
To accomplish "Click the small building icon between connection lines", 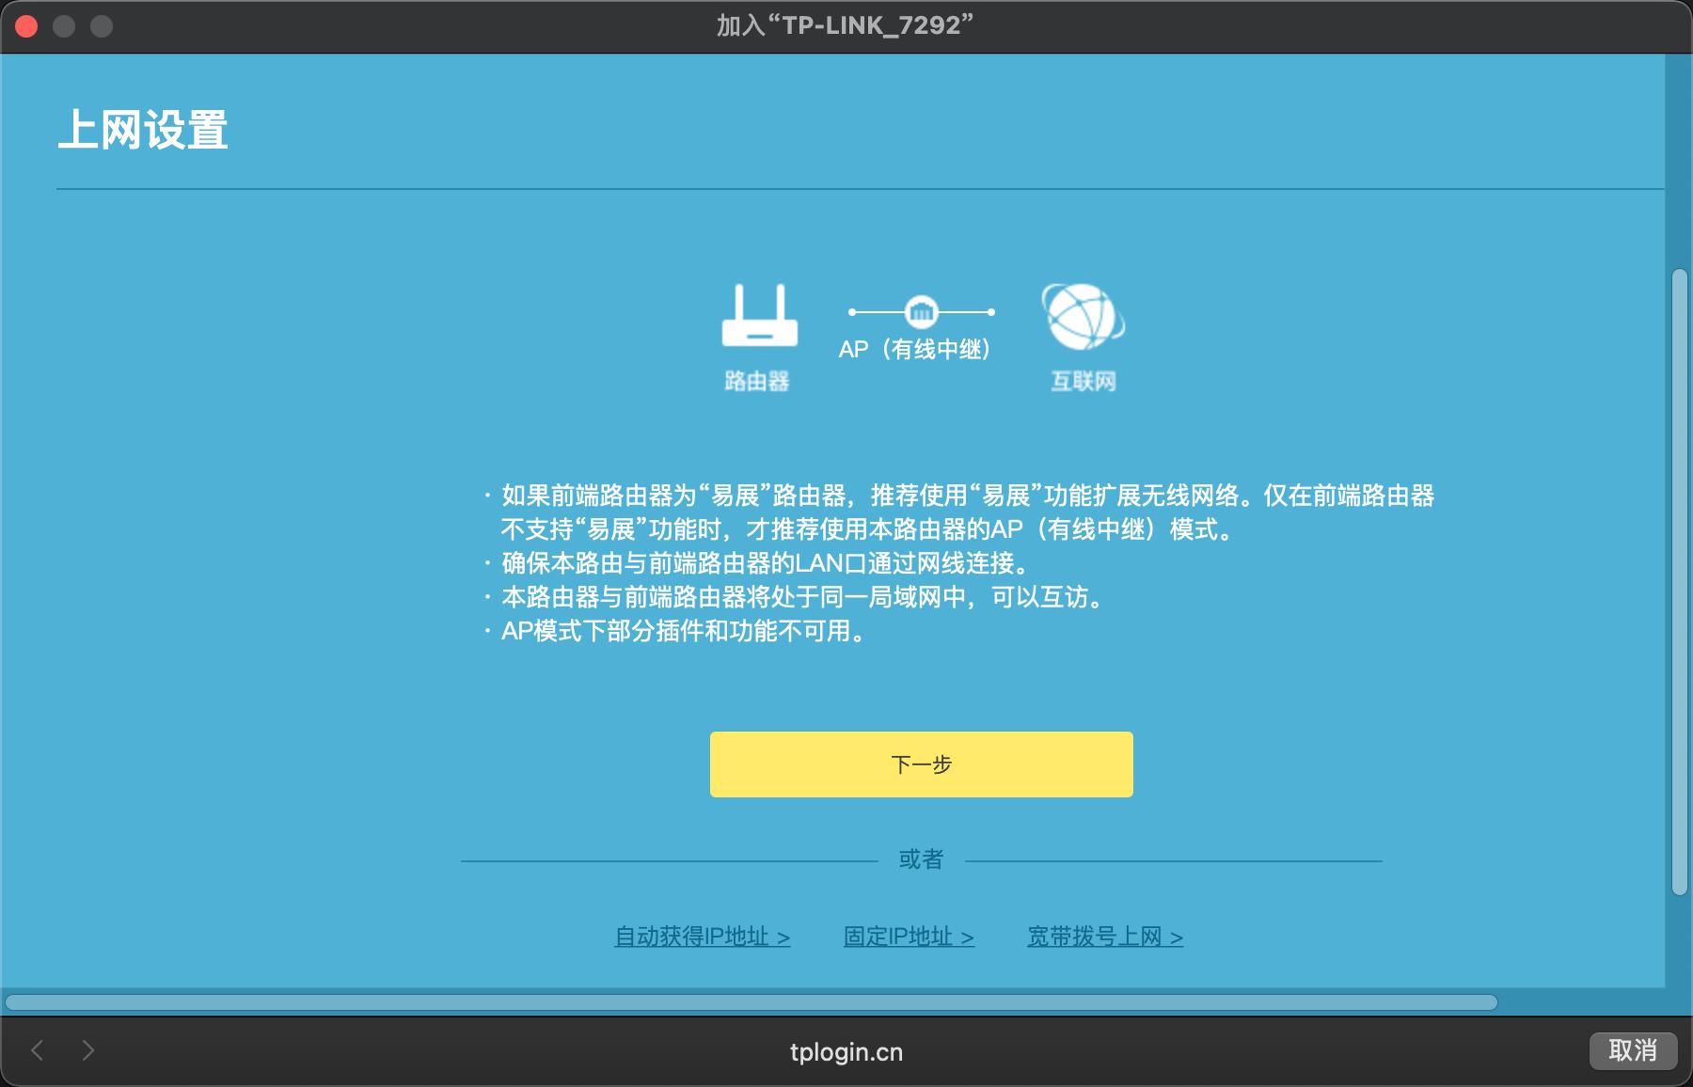I will click(921, 310).
